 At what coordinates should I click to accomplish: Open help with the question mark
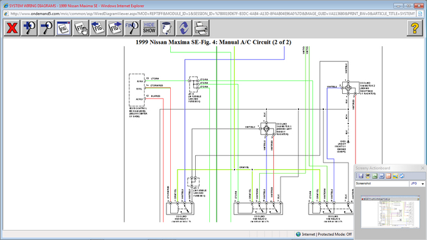coord(415,28)
